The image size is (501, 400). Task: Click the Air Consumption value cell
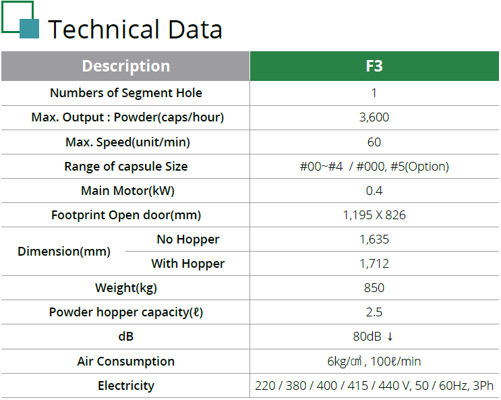[374, 362]
